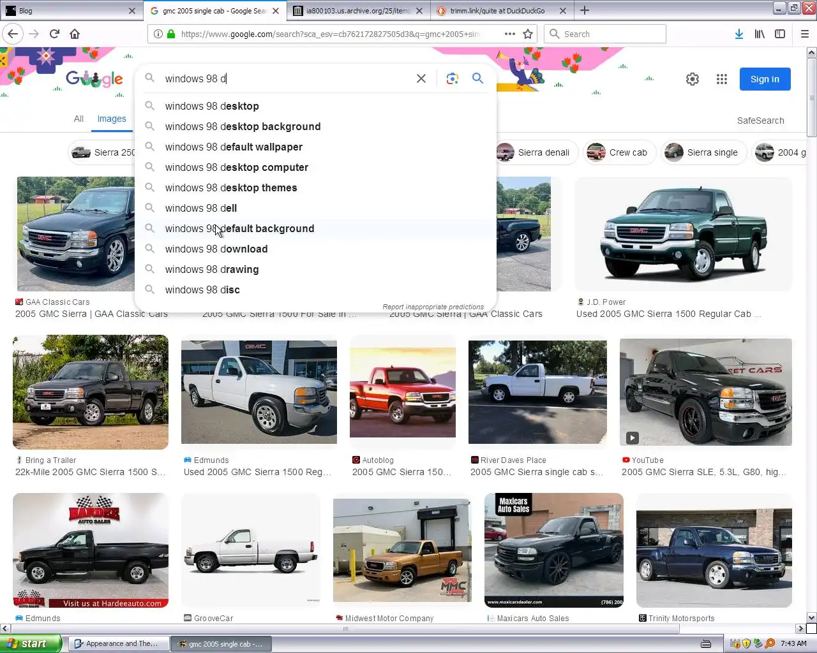The width and height of the screenshot is (817, 653).
Task: Open Autoblog red GMC Sierra image
Action: tap(403, 392)
